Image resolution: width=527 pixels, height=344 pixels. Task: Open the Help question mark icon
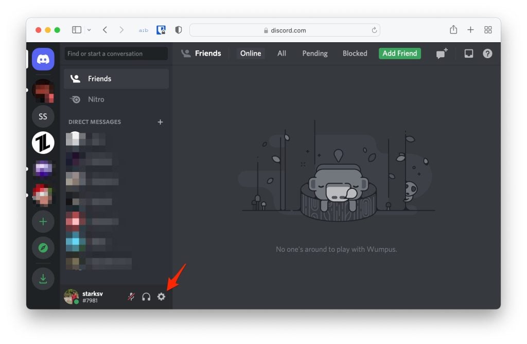[x=487, y=54]
